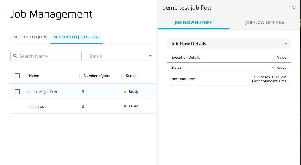Click the demo test job flow panel title
Viewport: 301px width, 165px height.
point(187,8)
